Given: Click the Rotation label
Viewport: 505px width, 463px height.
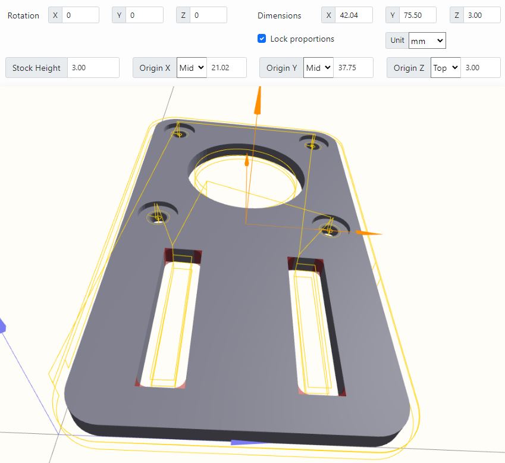Looking at the screenshot, I should tap(23, 15).
